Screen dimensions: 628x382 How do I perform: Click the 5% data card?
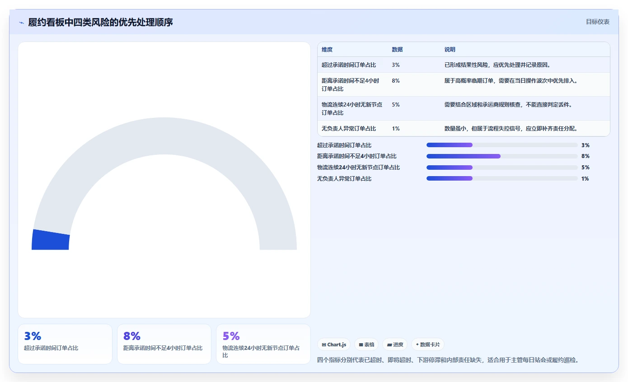[263, 344]
